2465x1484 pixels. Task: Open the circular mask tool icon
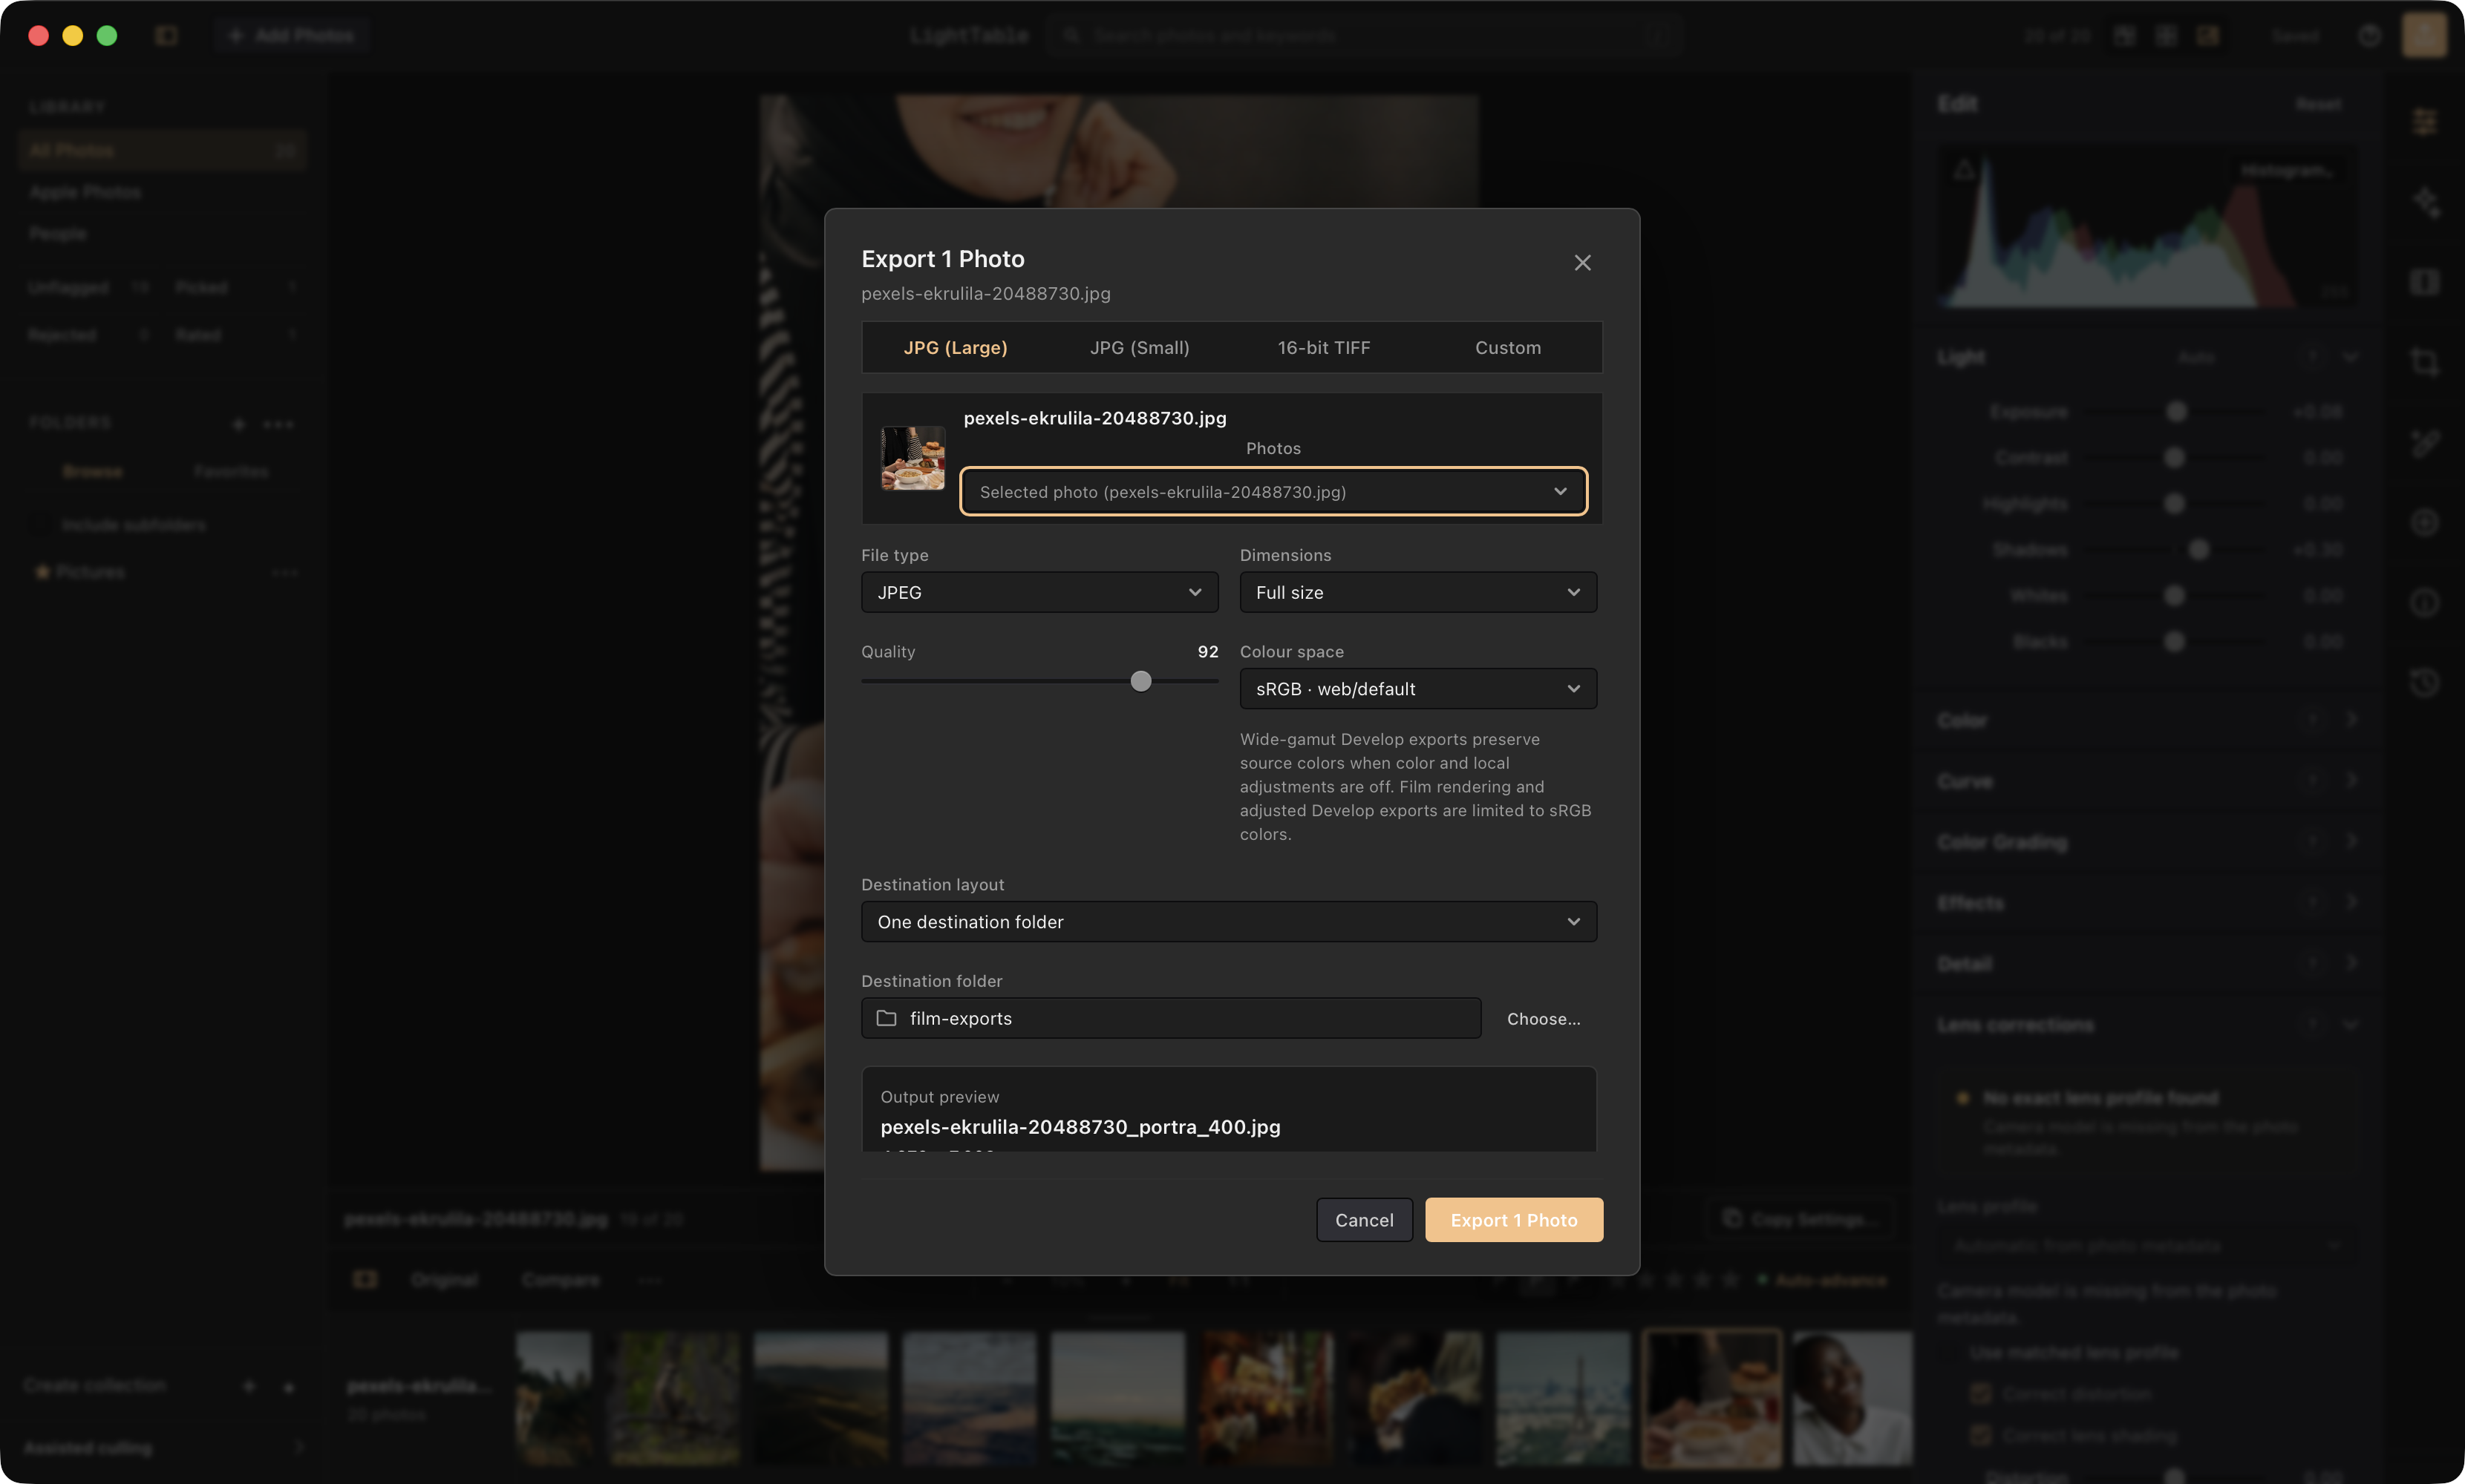pyautogui.click(x=2424, y=522)
